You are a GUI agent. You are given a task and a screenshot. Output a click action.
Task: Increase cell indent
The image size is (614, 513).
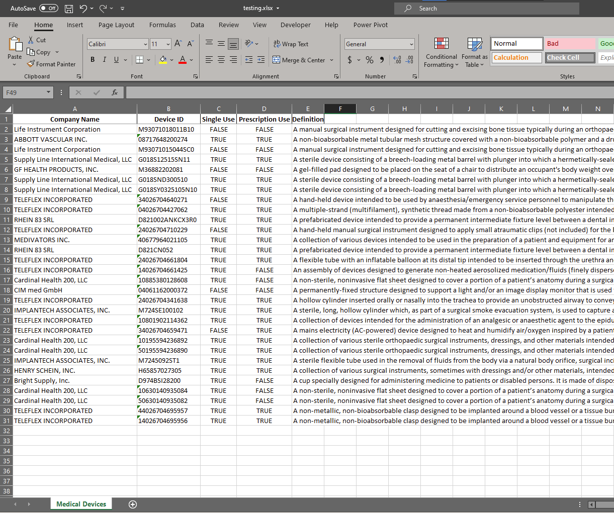click(261, 60)
